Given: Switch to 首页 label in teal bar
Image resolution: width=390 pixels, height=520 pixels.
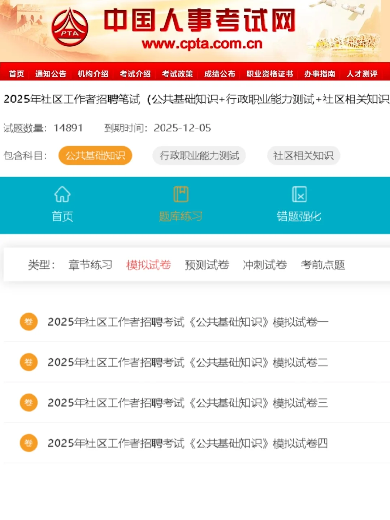Looking at the screenshot, I should [x=62, y=216].
